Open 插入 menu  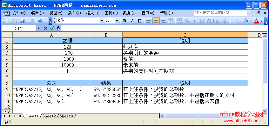[74, 13]
